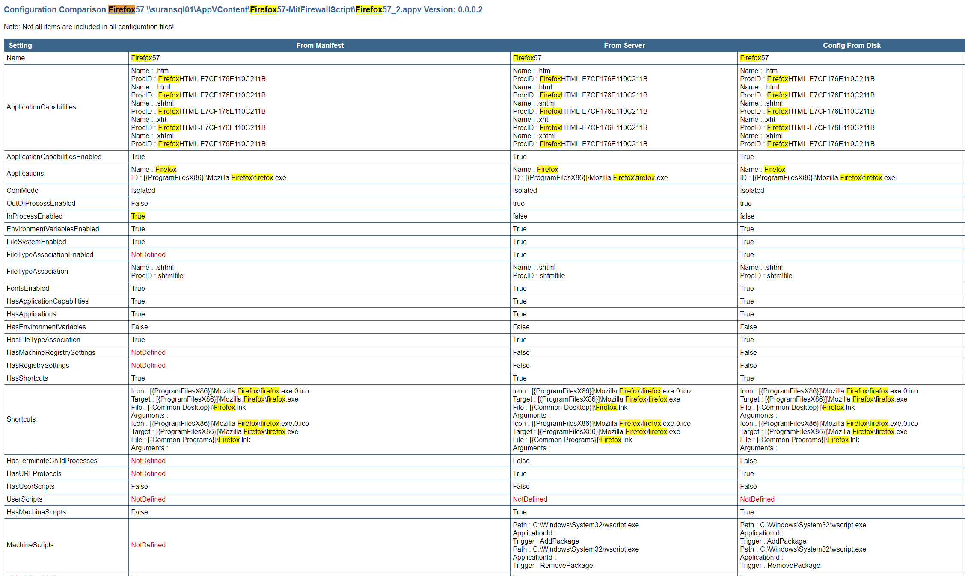Select the 'HasTerminateChildProcesses' setting label
This screenshot has width=968, height=576.
click(52, 461)
